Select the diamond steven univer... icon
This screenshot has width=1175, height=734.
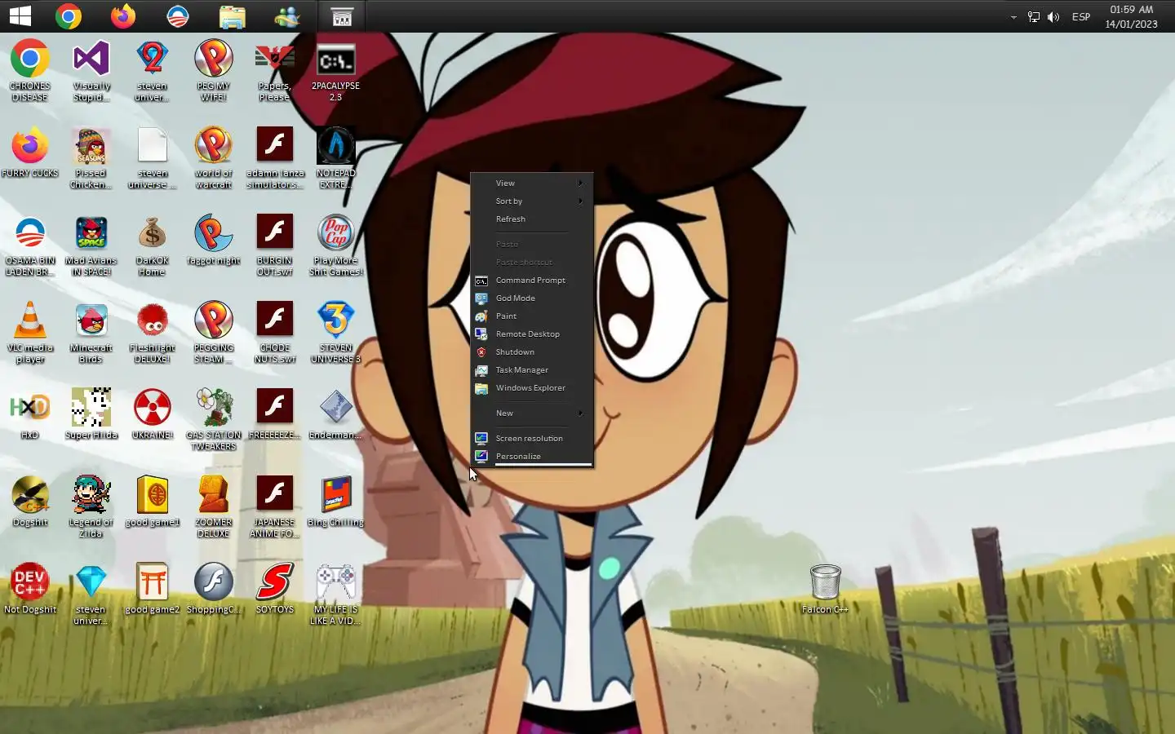[91, 595]
